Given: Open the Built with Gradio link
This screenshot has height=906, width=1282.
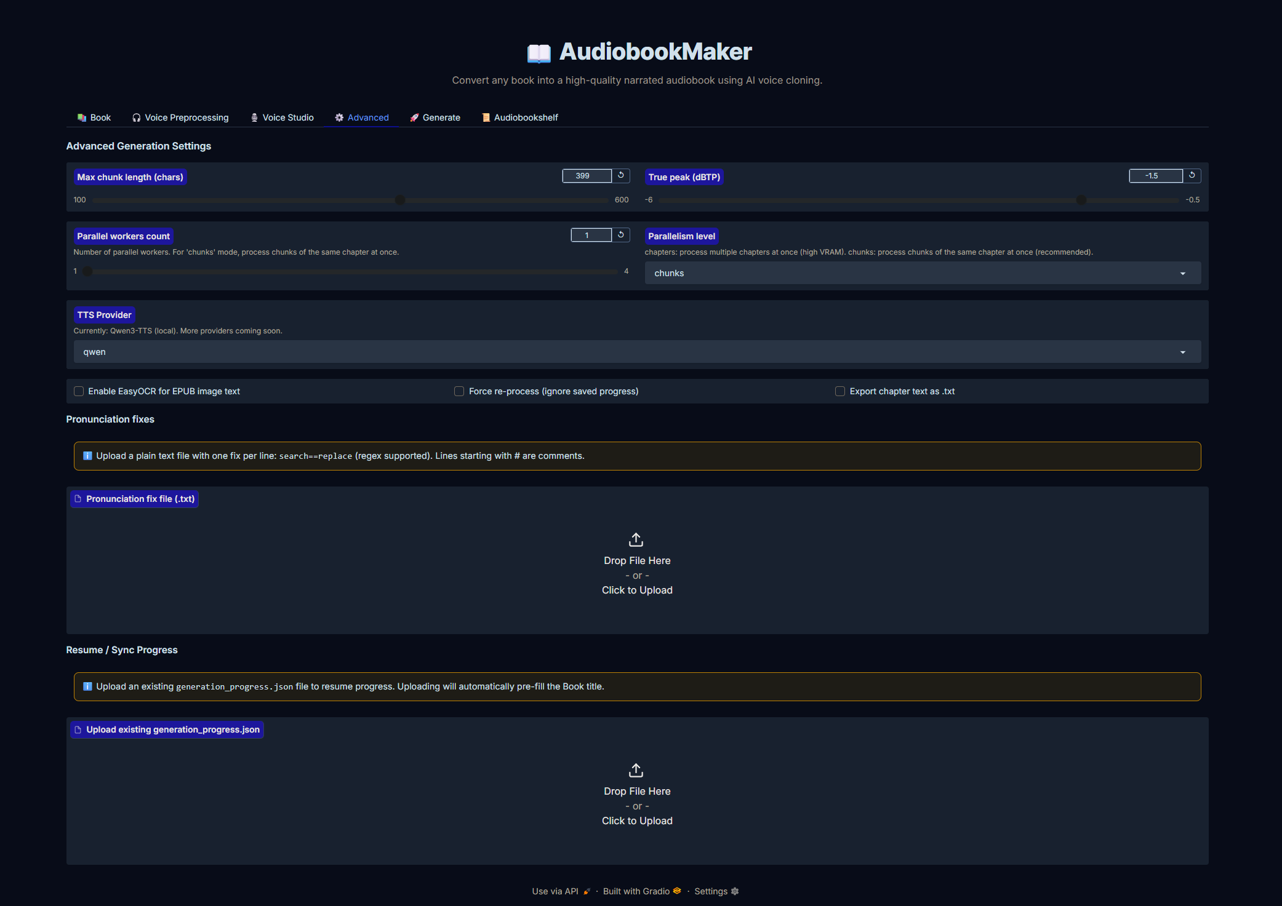Looking at the screenshot, I should coord(642,891).
